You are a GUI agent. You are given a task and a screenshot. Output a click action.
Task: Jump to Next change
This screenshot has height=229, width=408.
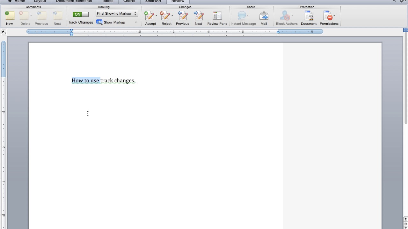198,18
